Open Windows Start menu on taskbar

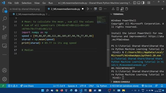coord(43,90)
